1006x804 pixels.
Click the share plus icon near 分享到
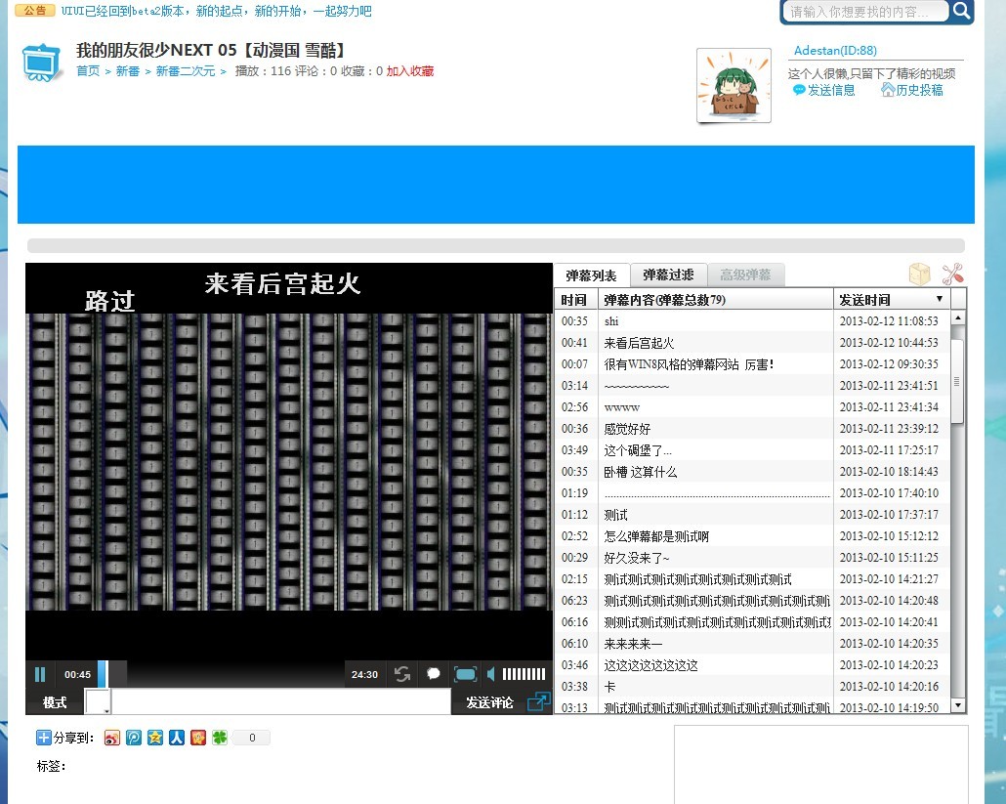44,738
